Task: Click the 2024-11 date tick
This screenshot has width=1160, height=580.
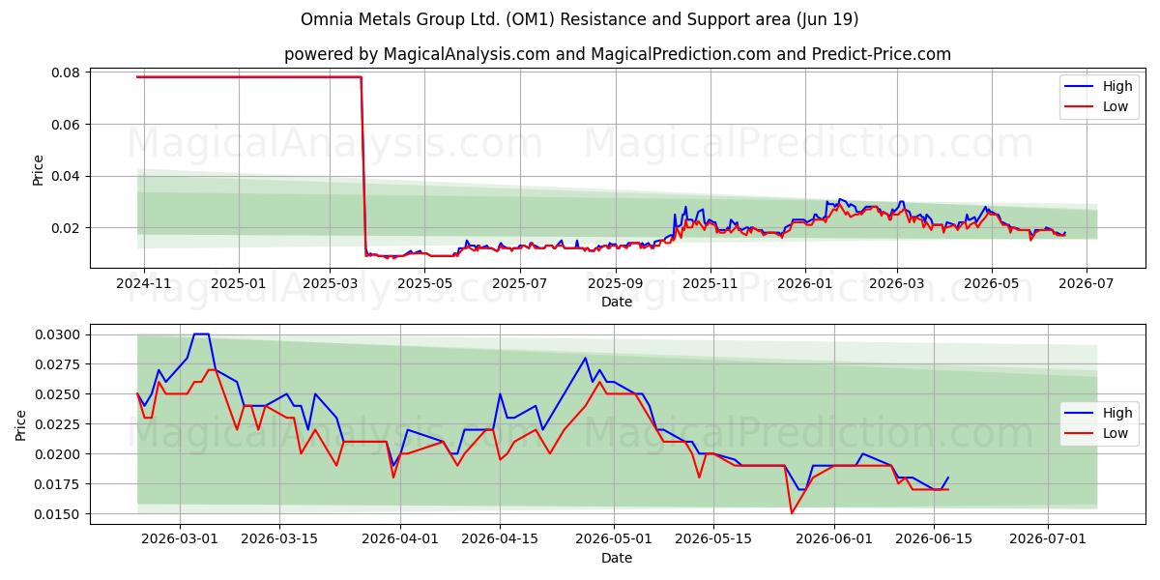Action: 144,284
